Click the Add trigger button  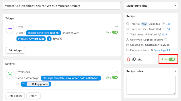click(15, 50)
